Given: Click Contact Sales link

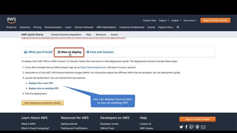Looking at the screenshot, I should pos(150,20).
